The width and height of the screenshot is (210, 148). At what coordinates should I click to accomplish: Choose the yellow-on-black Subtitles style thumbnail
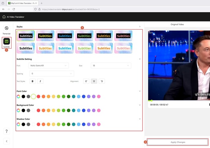click(x=45, y=36)
